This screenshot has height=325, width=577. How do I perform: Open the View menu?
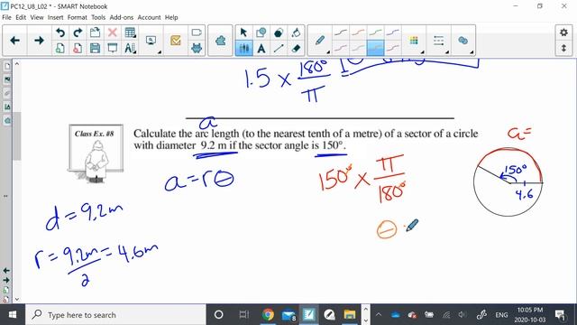pos(37,17)
